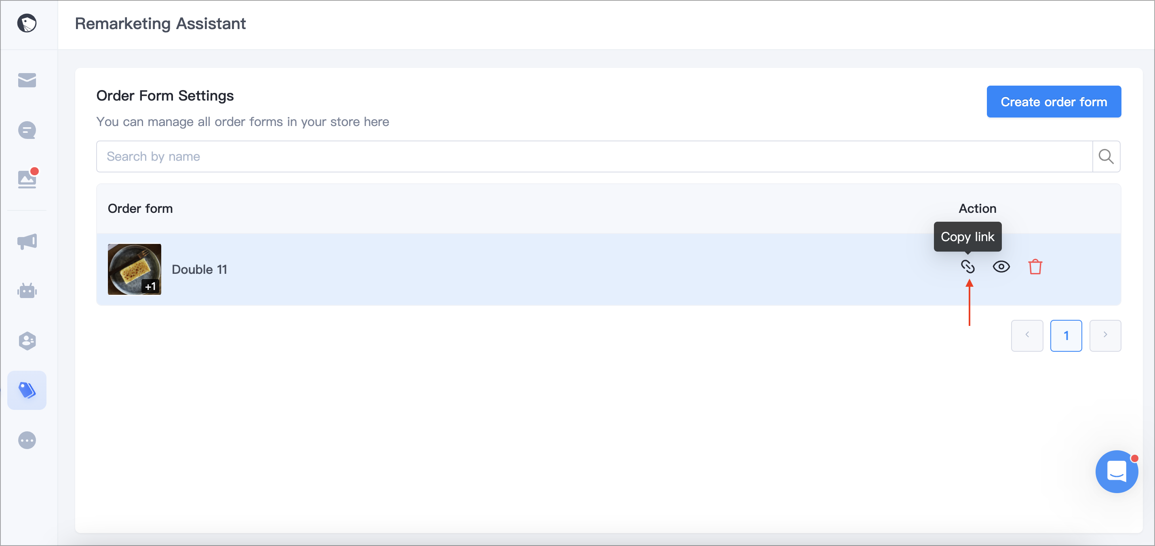Click the Remarketing Assistant title
This screenshot has width=1155, height=546.
(x=160, y=23)
